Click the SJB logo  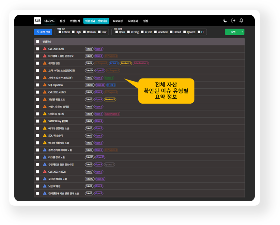point(37,21)
